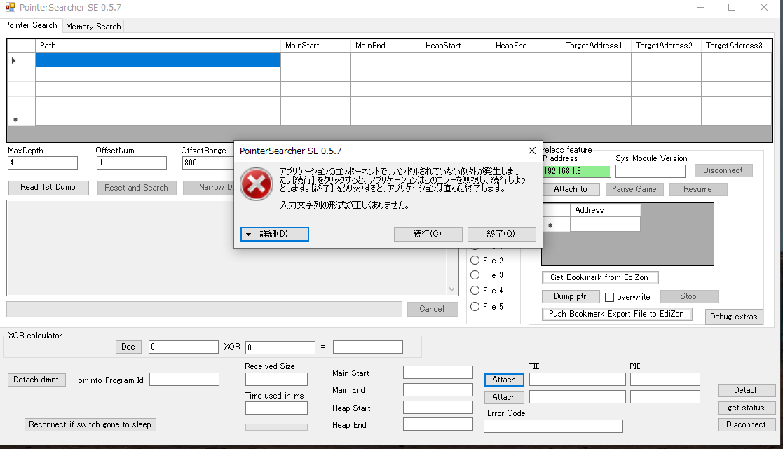Click Reconnect if switch gone to sleep
This screenshot has width=783, height=449.
(90, 424)
